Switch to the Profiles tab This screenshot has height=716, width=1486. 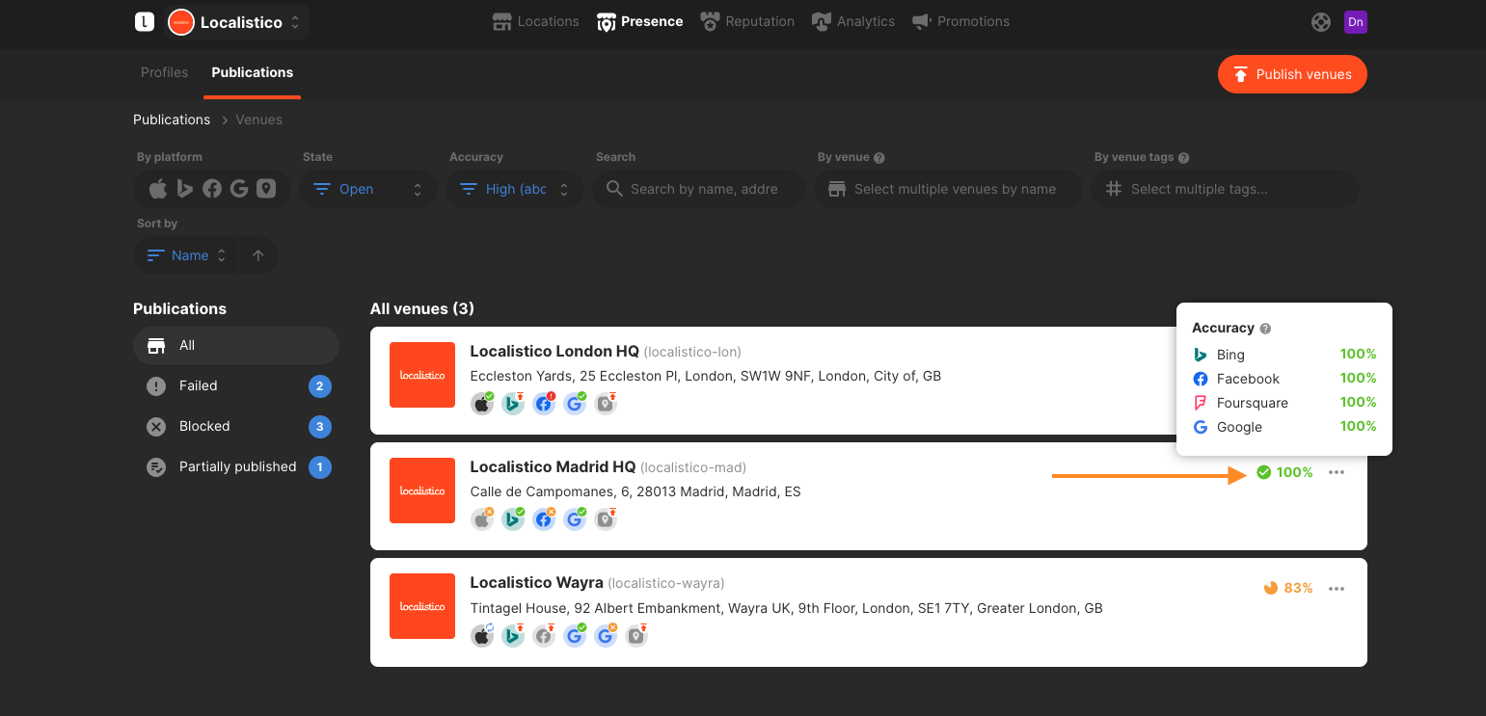tap(165, 72)
